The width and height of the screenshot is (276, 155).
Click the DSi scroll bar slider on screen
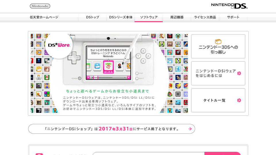pyautogui.click(x=95, y=77)
